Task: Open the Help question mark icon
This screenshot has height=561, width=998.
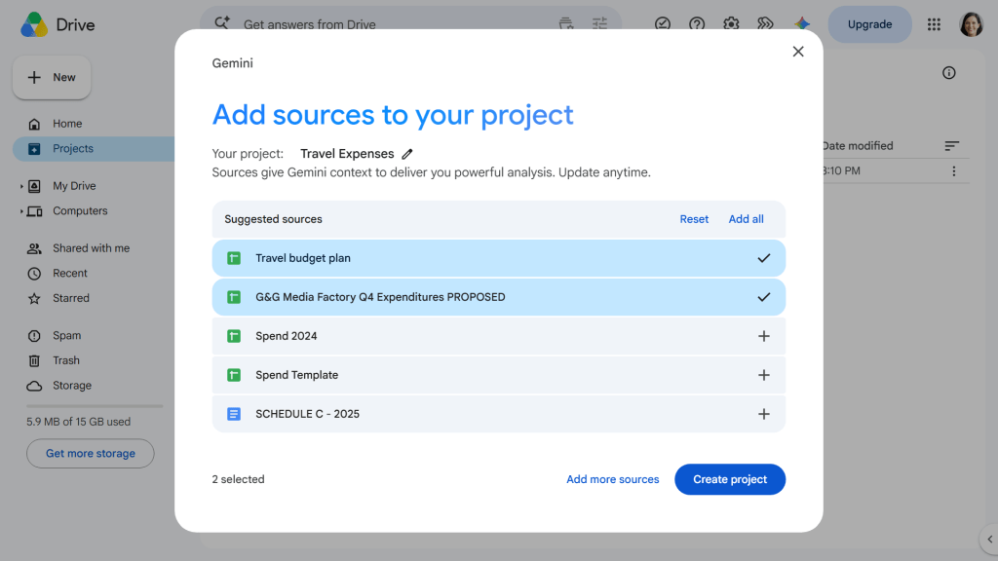Action: 697,24
